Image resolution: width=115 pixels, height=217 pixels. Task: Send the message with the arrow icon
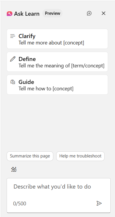coord(99,203)
